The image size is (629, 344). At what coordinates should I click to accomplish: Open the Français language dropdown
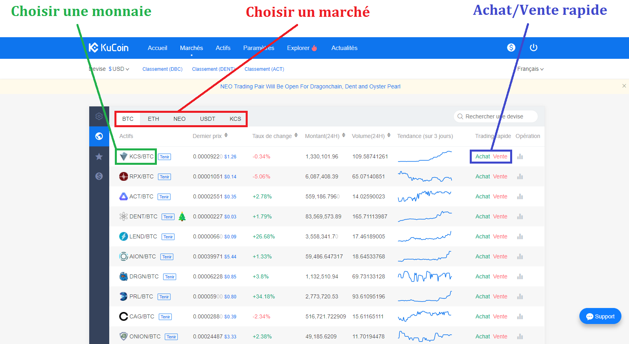(530, 69)
